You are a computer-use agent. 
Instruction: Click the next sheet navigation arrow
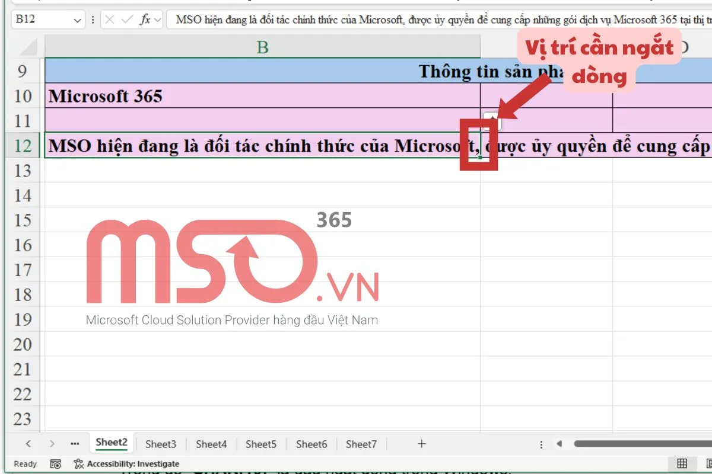click(x=52, y=444)
